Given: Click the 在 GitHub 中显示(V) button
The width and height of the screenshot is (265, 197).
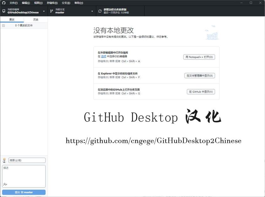Looking at the screenshot, I should click(201, 92).
